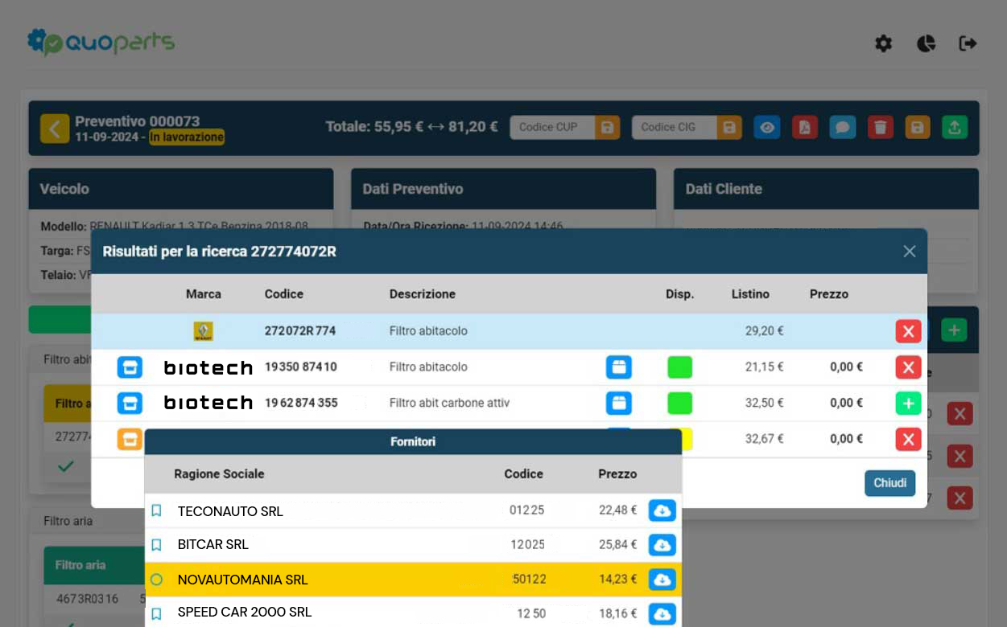Bookmark supplier BITCAR SRL
This screenshot has height=627, width=1007.
coord(156,544)
